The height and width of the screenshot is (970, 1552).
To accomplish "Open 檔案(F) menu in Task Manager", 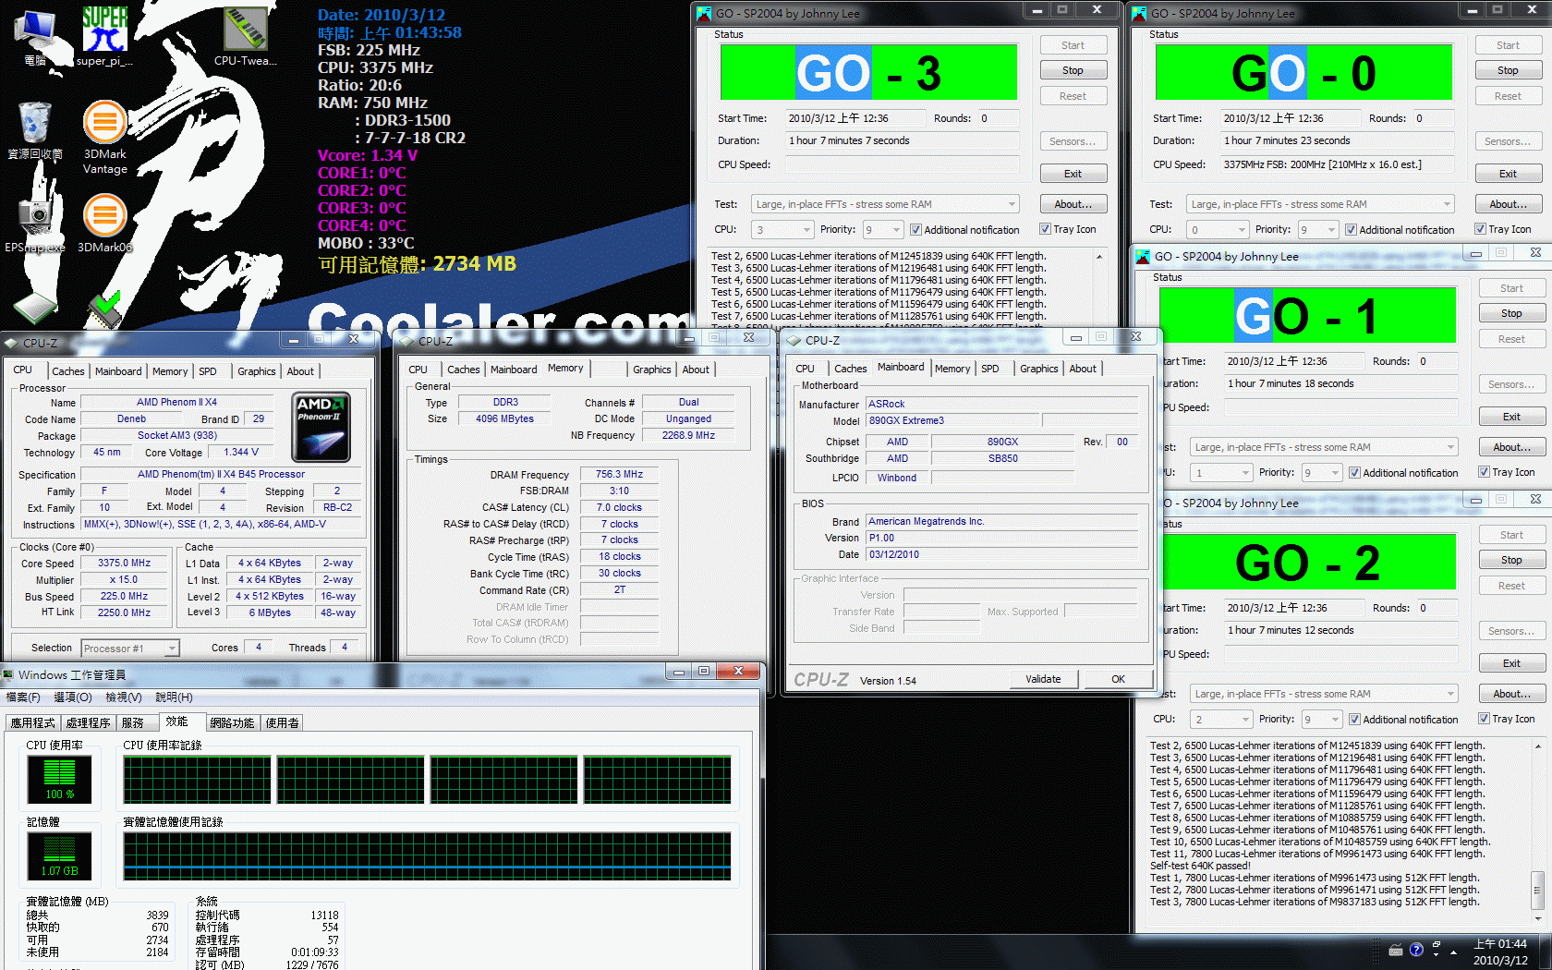I will click(23, 697).
